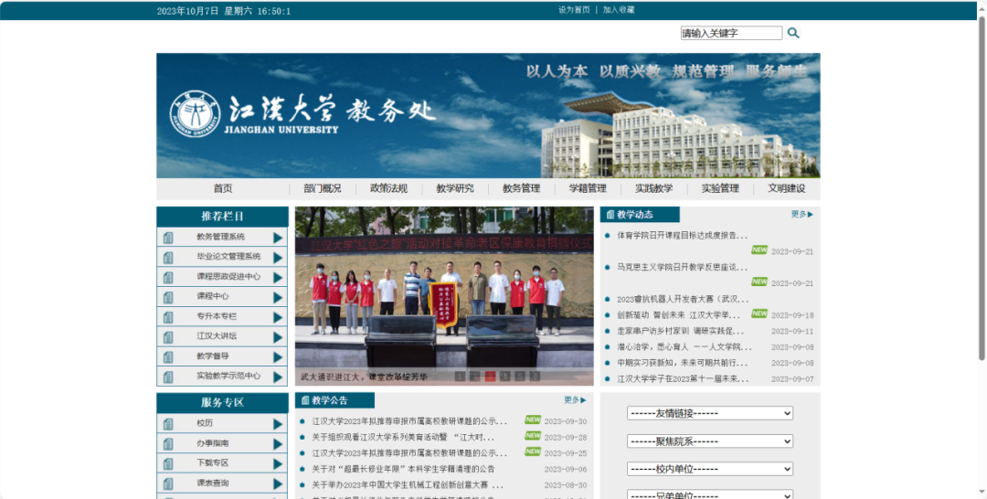Focus the 请输入关键字 search field
Screen dimensions: 987x499
tap(731, 33)
